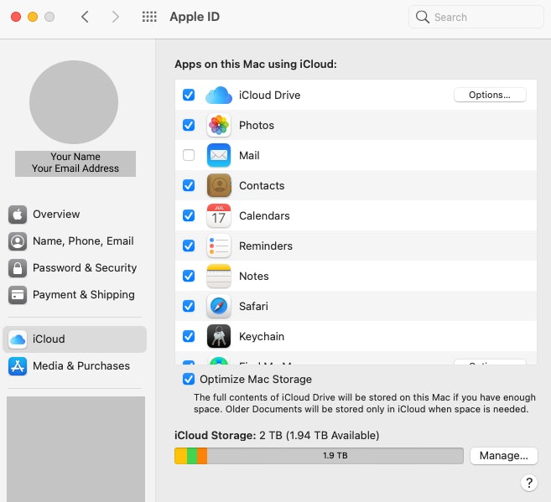Open the Overview section
Screen dimensions: 551x502
click(75, 215)
